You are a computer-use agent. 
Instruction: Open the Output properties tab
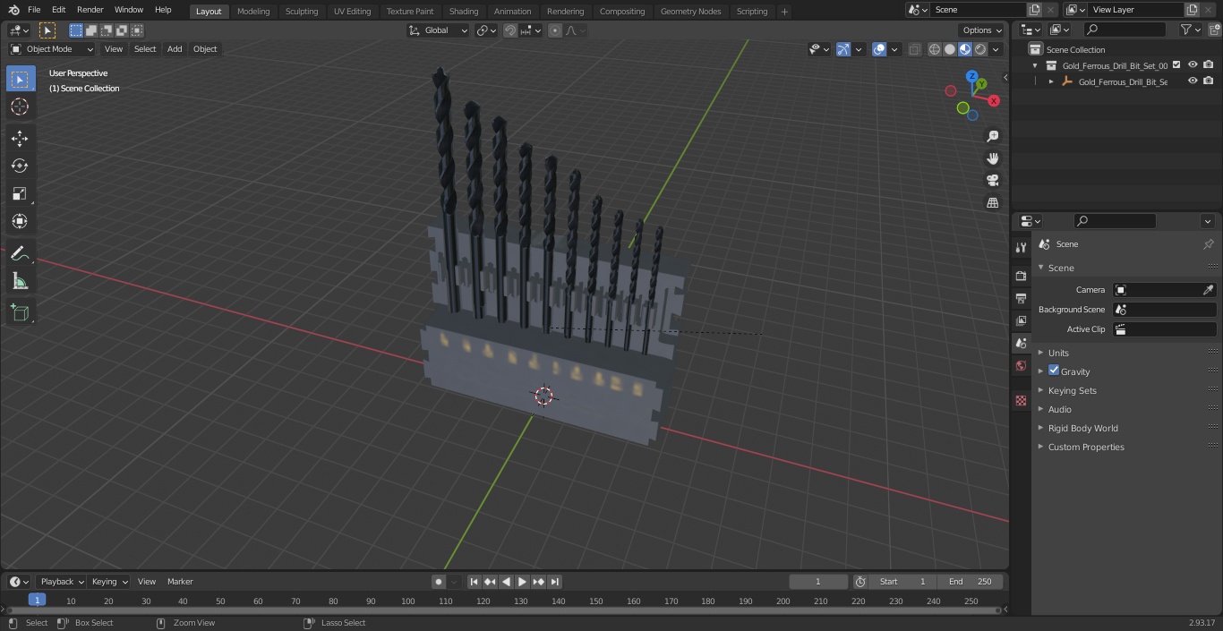coord(1021,298)
